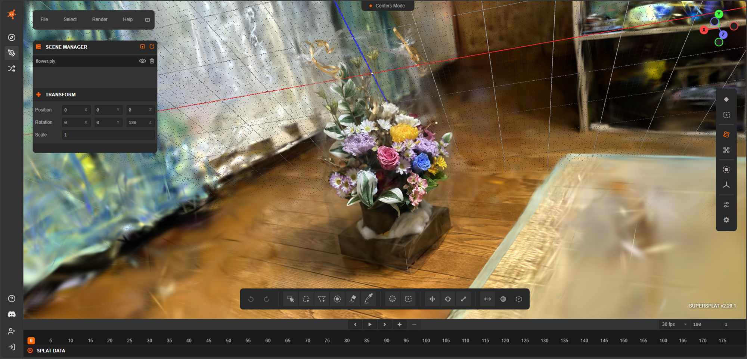Delete flower.ply with trash button
747x359 pixels.
(152, 61)
